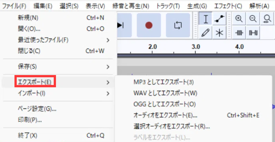
Task: Click the Trim audio outside selection icon
Action: click(x=239, y=33)
